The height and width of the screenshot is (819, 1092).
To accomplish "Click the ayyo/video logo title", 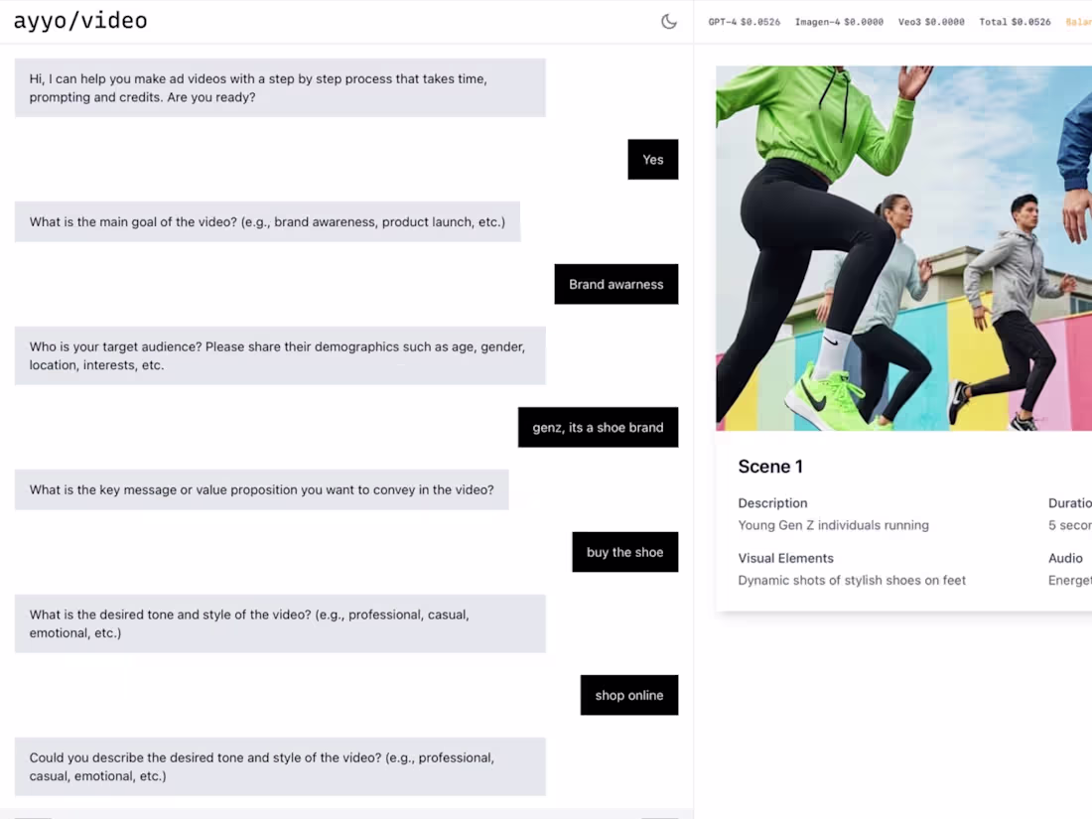I will (80, 21).
